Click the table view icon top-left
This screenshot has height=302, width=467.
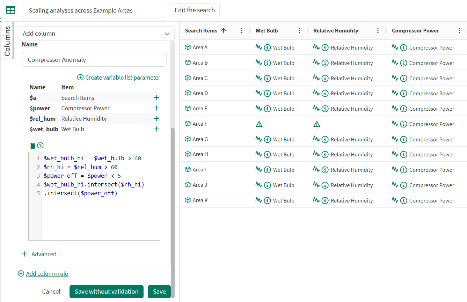coord(11,10)
